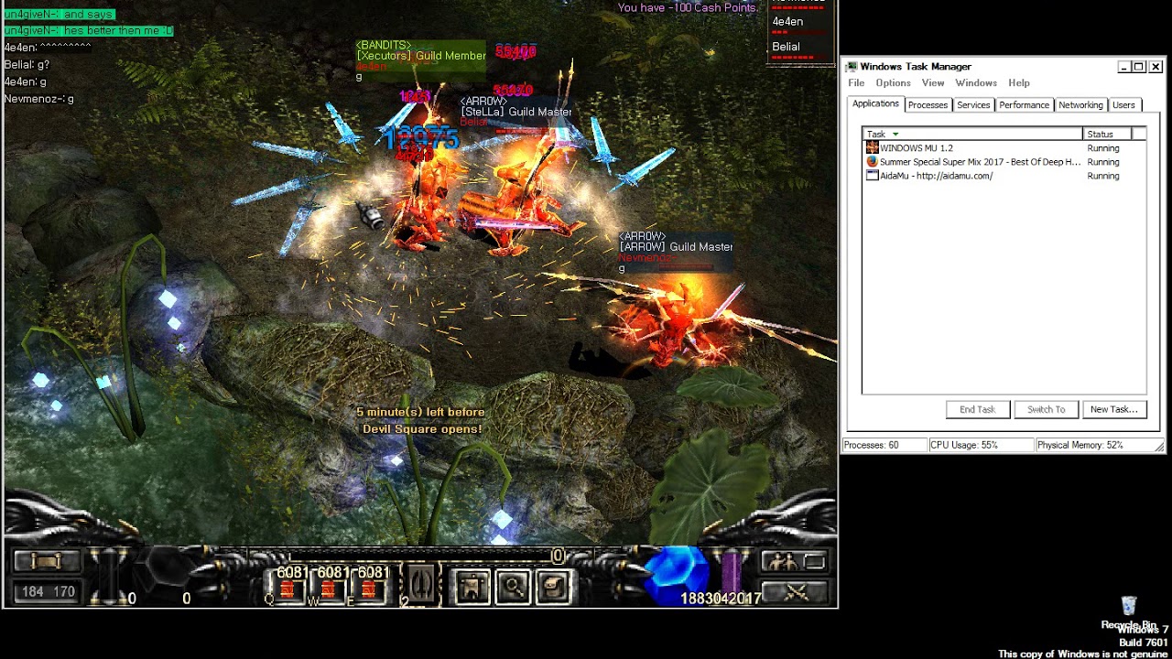This screenshot has height=659, width=1172.
Task: Open the party/friends button with two figures
Action: tap(796, 561)
